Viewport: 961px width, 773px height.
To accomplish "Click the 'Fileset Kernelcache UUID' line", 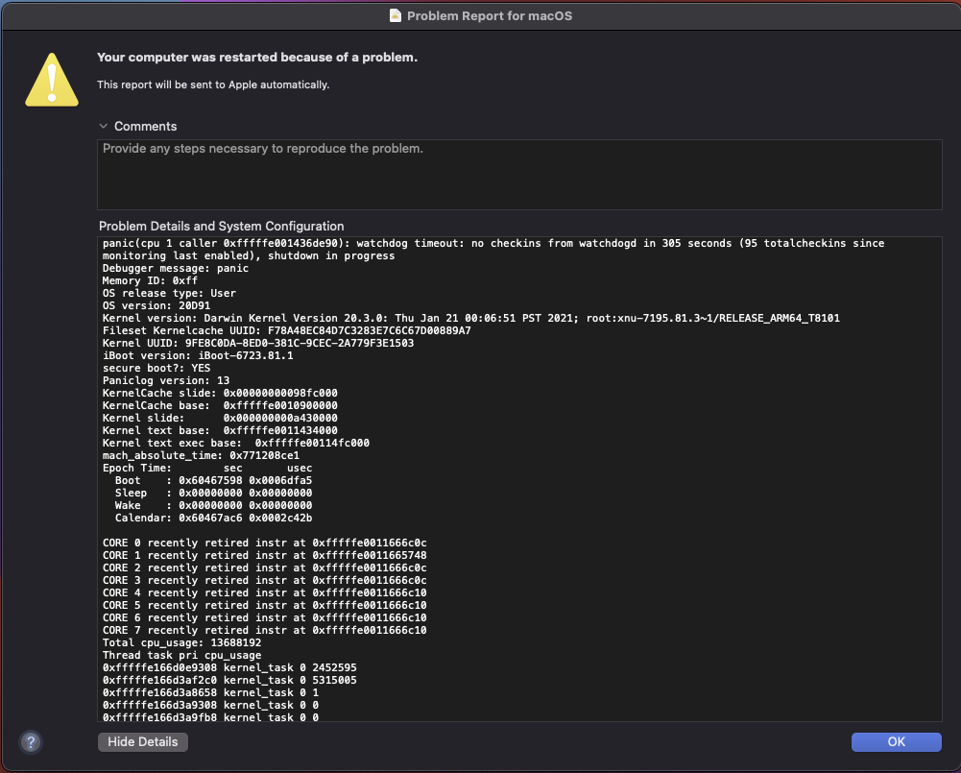I will (x=287, y=330).
